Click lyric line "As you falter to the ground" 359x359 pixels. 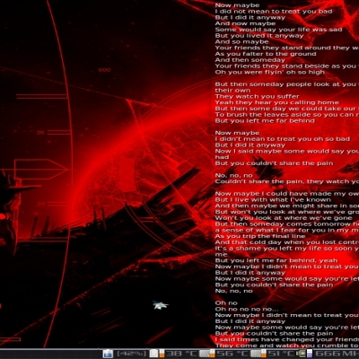click(266, 54)
